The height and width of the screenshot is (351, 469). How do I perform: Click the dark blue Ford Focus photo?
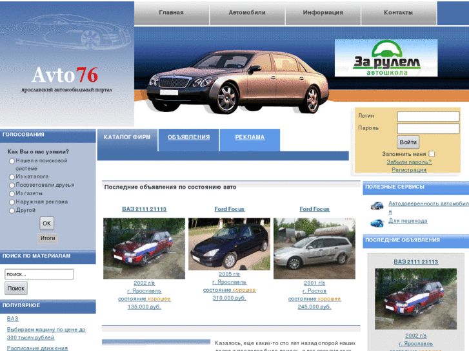(229, 244)
